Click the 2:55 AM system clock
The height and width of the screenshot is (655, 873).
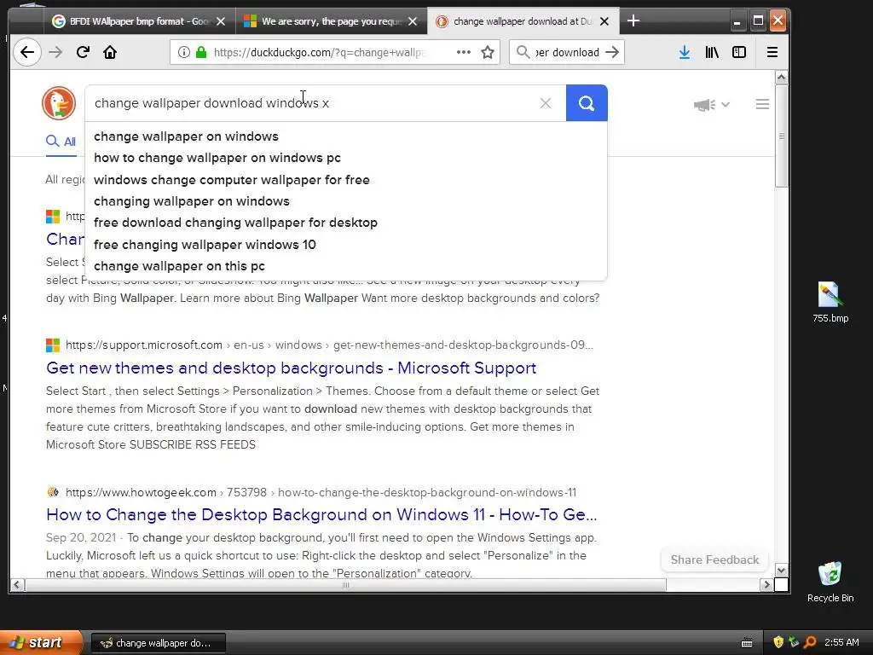[x=841, y=643]
